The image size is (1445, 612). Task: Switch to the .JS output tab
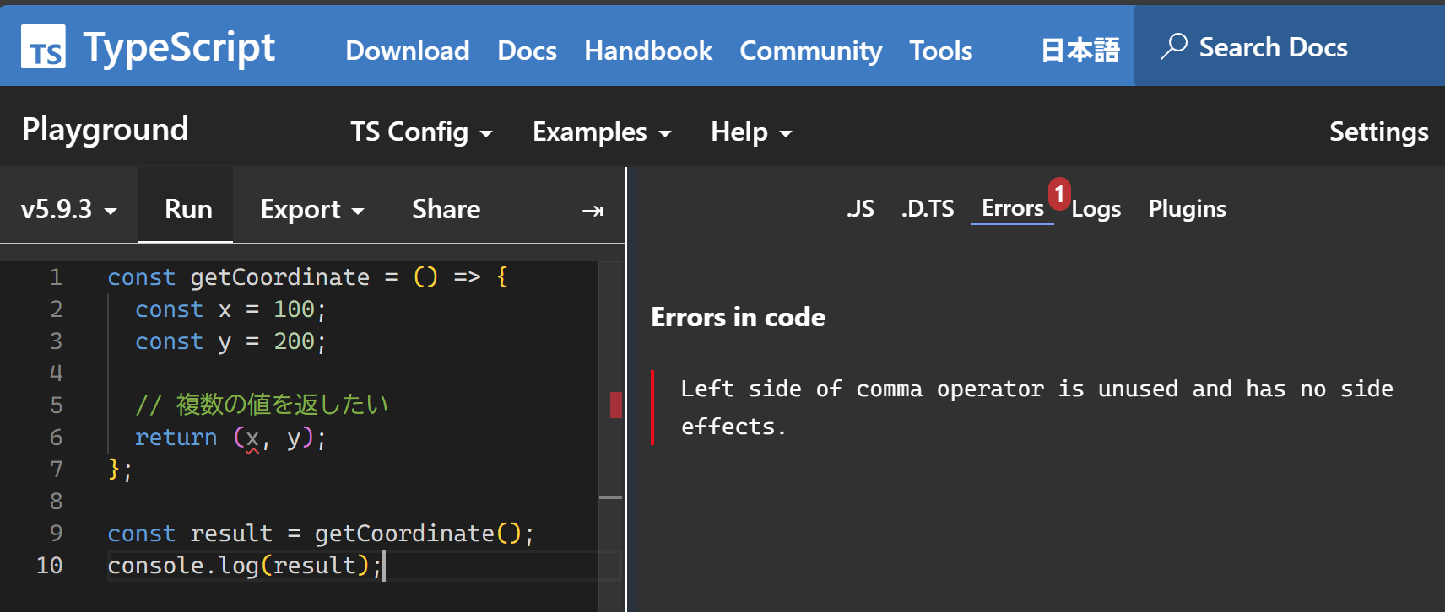[860, 209]
